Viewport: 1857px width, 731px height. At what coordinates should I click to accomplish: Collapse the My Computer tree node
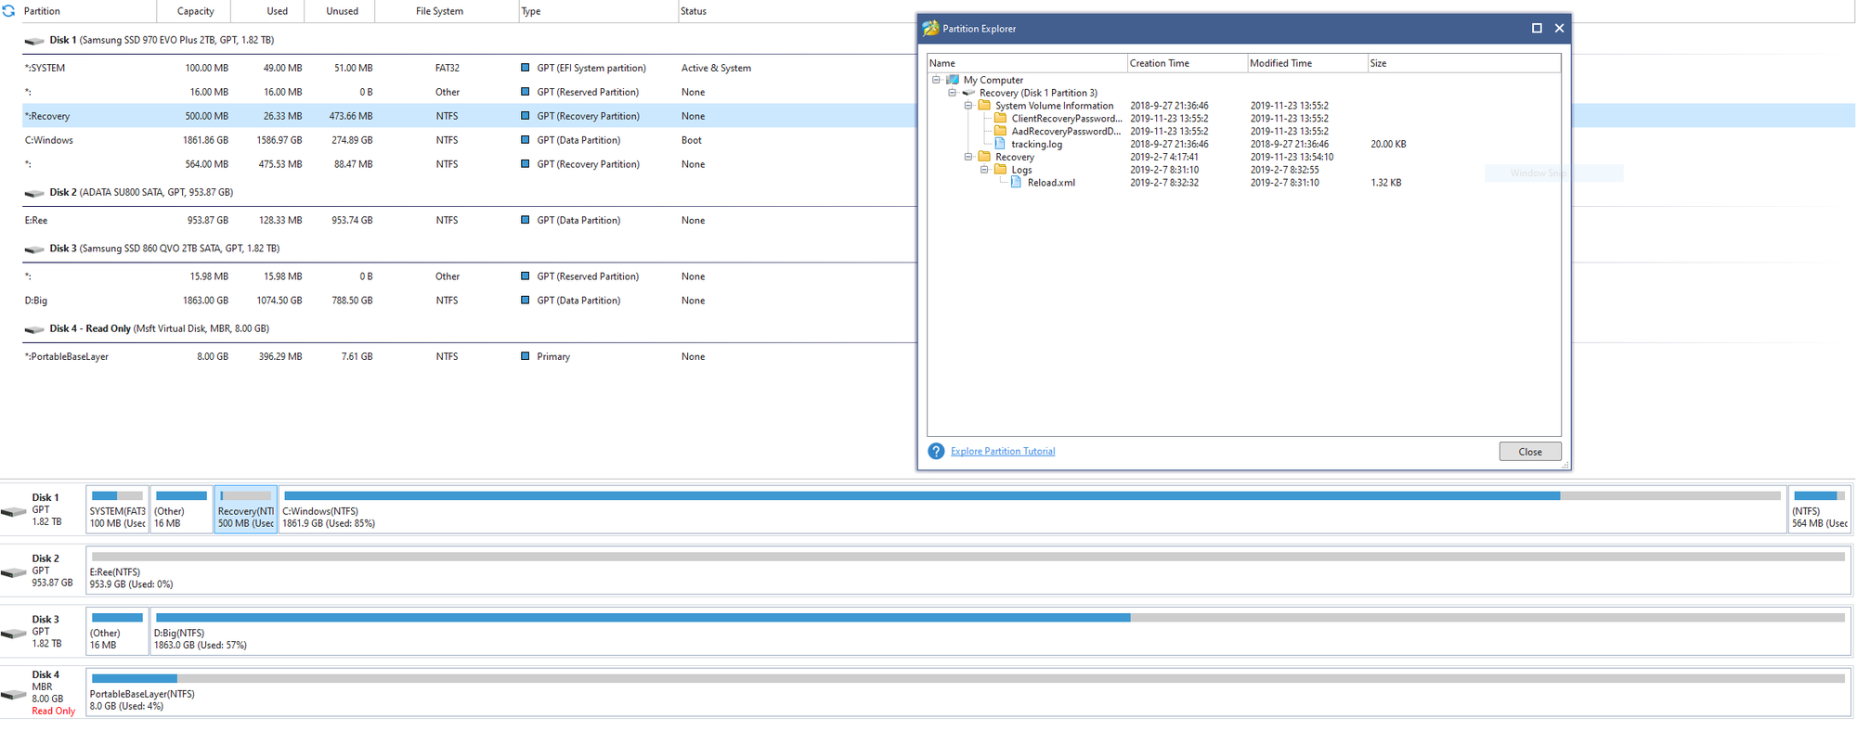tap(936, 80)
